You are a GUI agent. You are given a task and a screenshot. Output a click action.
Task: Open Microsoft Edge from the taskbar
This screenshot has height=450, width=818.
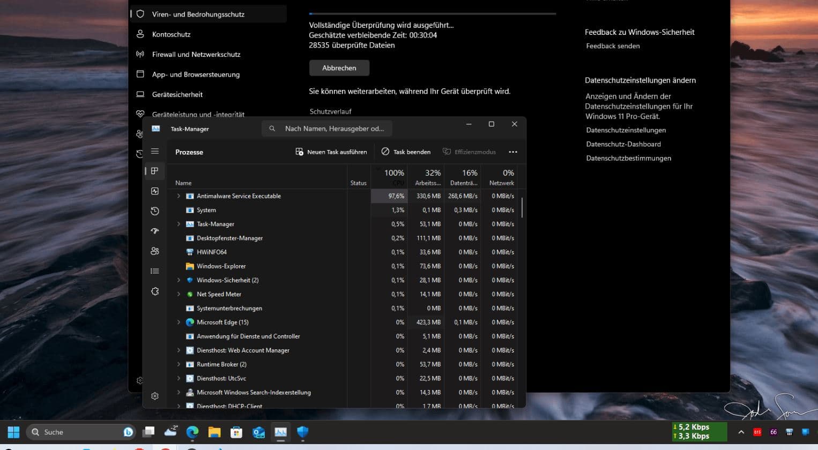(x=192, y=432)
